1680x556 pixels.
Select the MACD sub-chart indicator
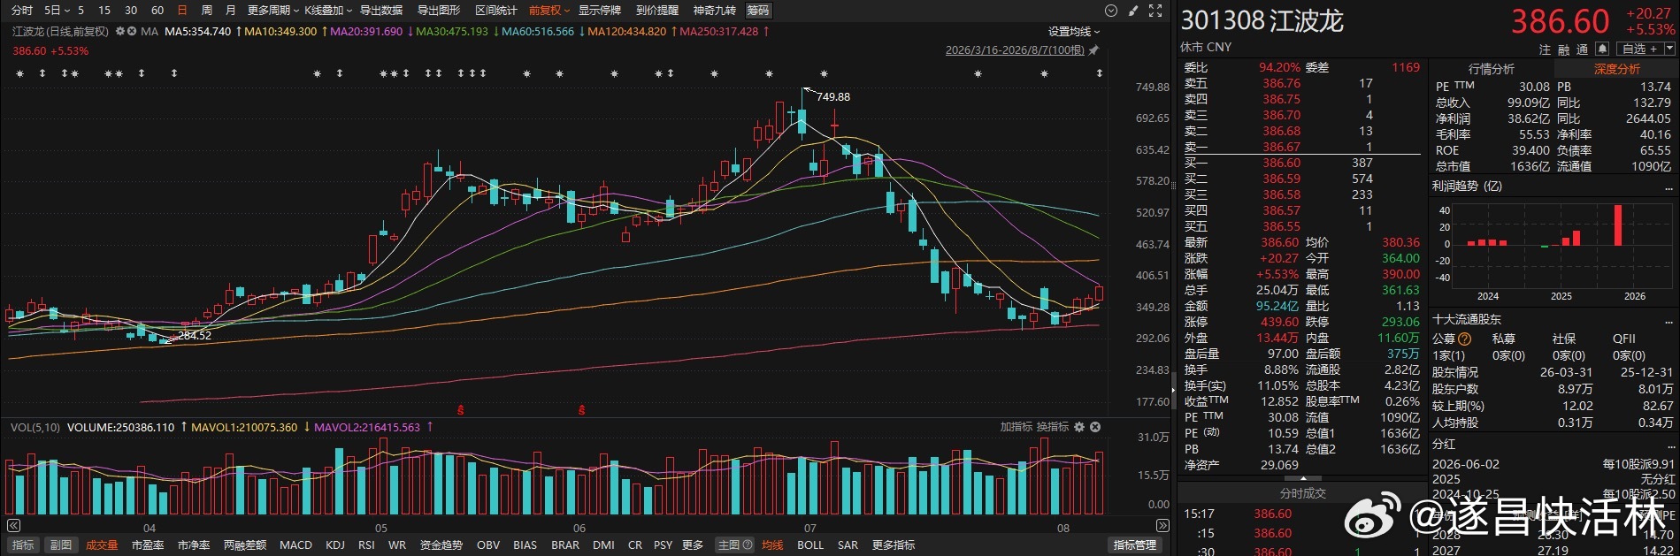295,545
